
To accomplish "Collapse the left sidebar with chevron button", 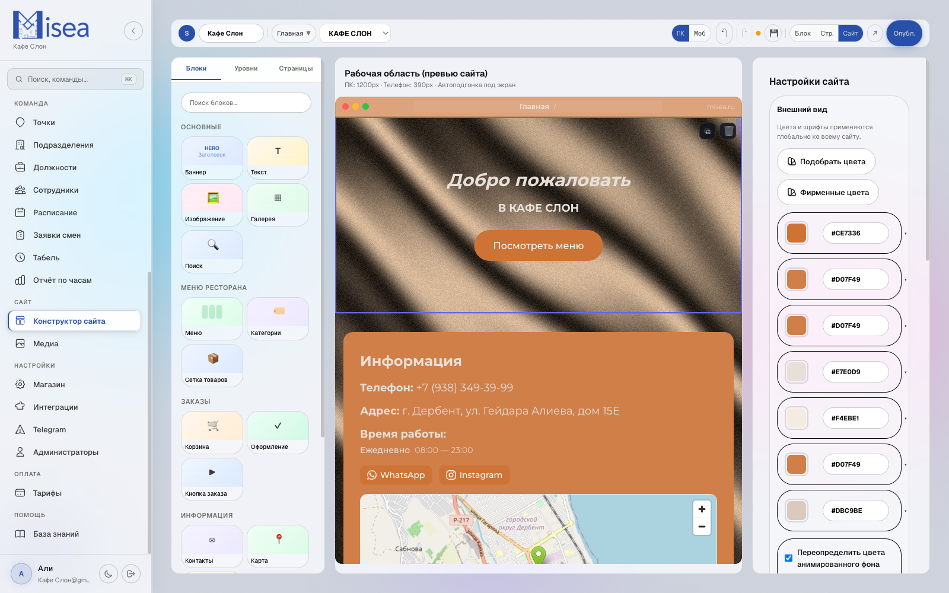I will 133,31.
